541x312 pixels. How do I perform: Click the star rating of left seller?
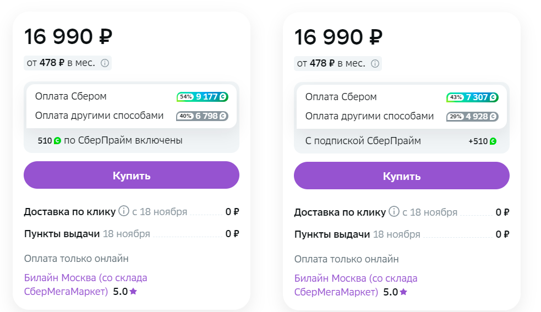click(x=125, y=292)
